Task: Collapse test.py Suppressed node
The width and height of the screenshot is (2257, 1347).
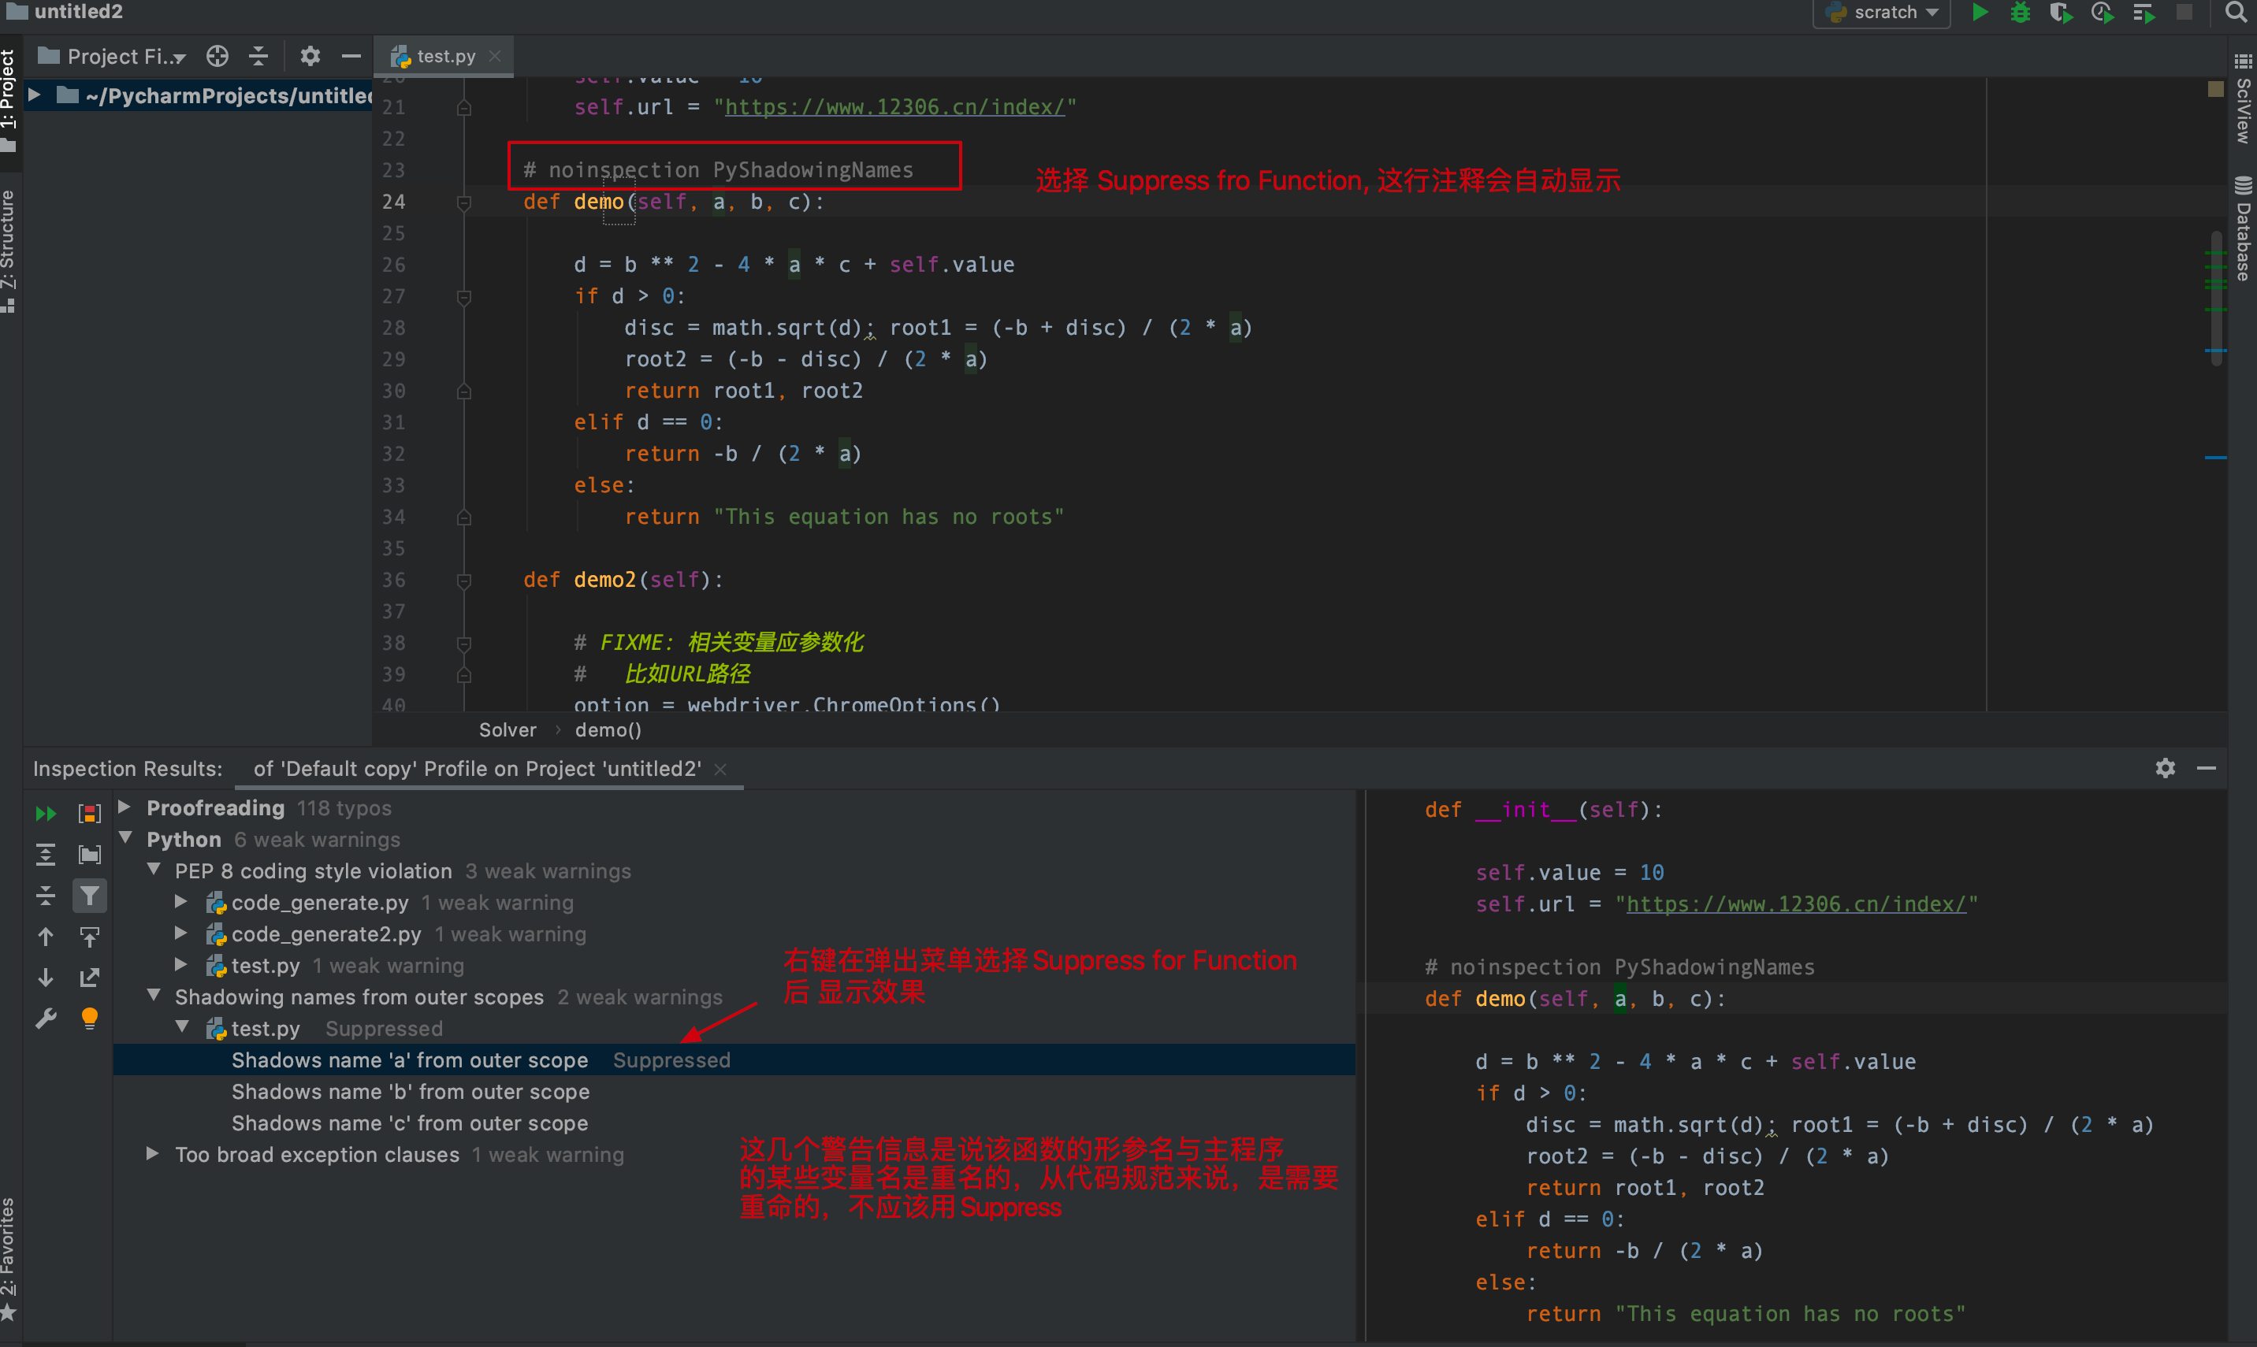Action: pyautogui.click(x=181, y=1026)
